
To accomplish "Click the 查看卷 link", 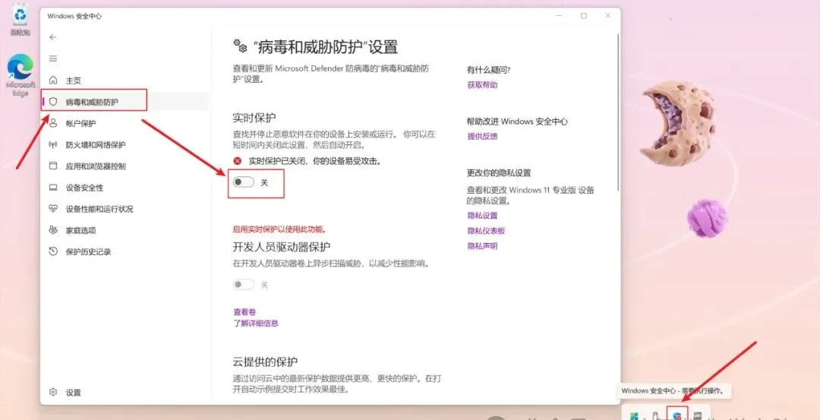I will (244, 311).
